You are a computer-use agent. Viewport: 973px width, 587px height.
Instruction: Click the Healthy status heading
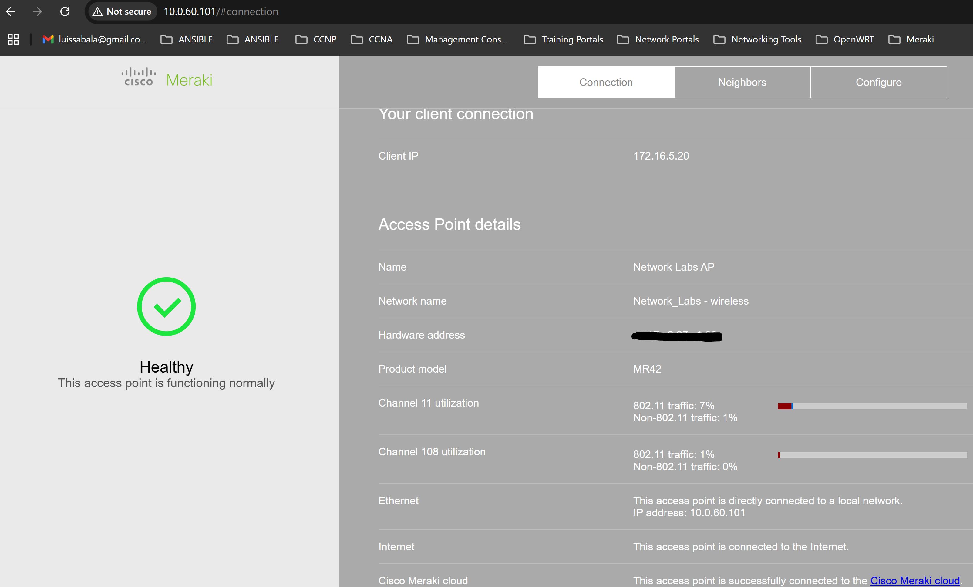[166, 367]
